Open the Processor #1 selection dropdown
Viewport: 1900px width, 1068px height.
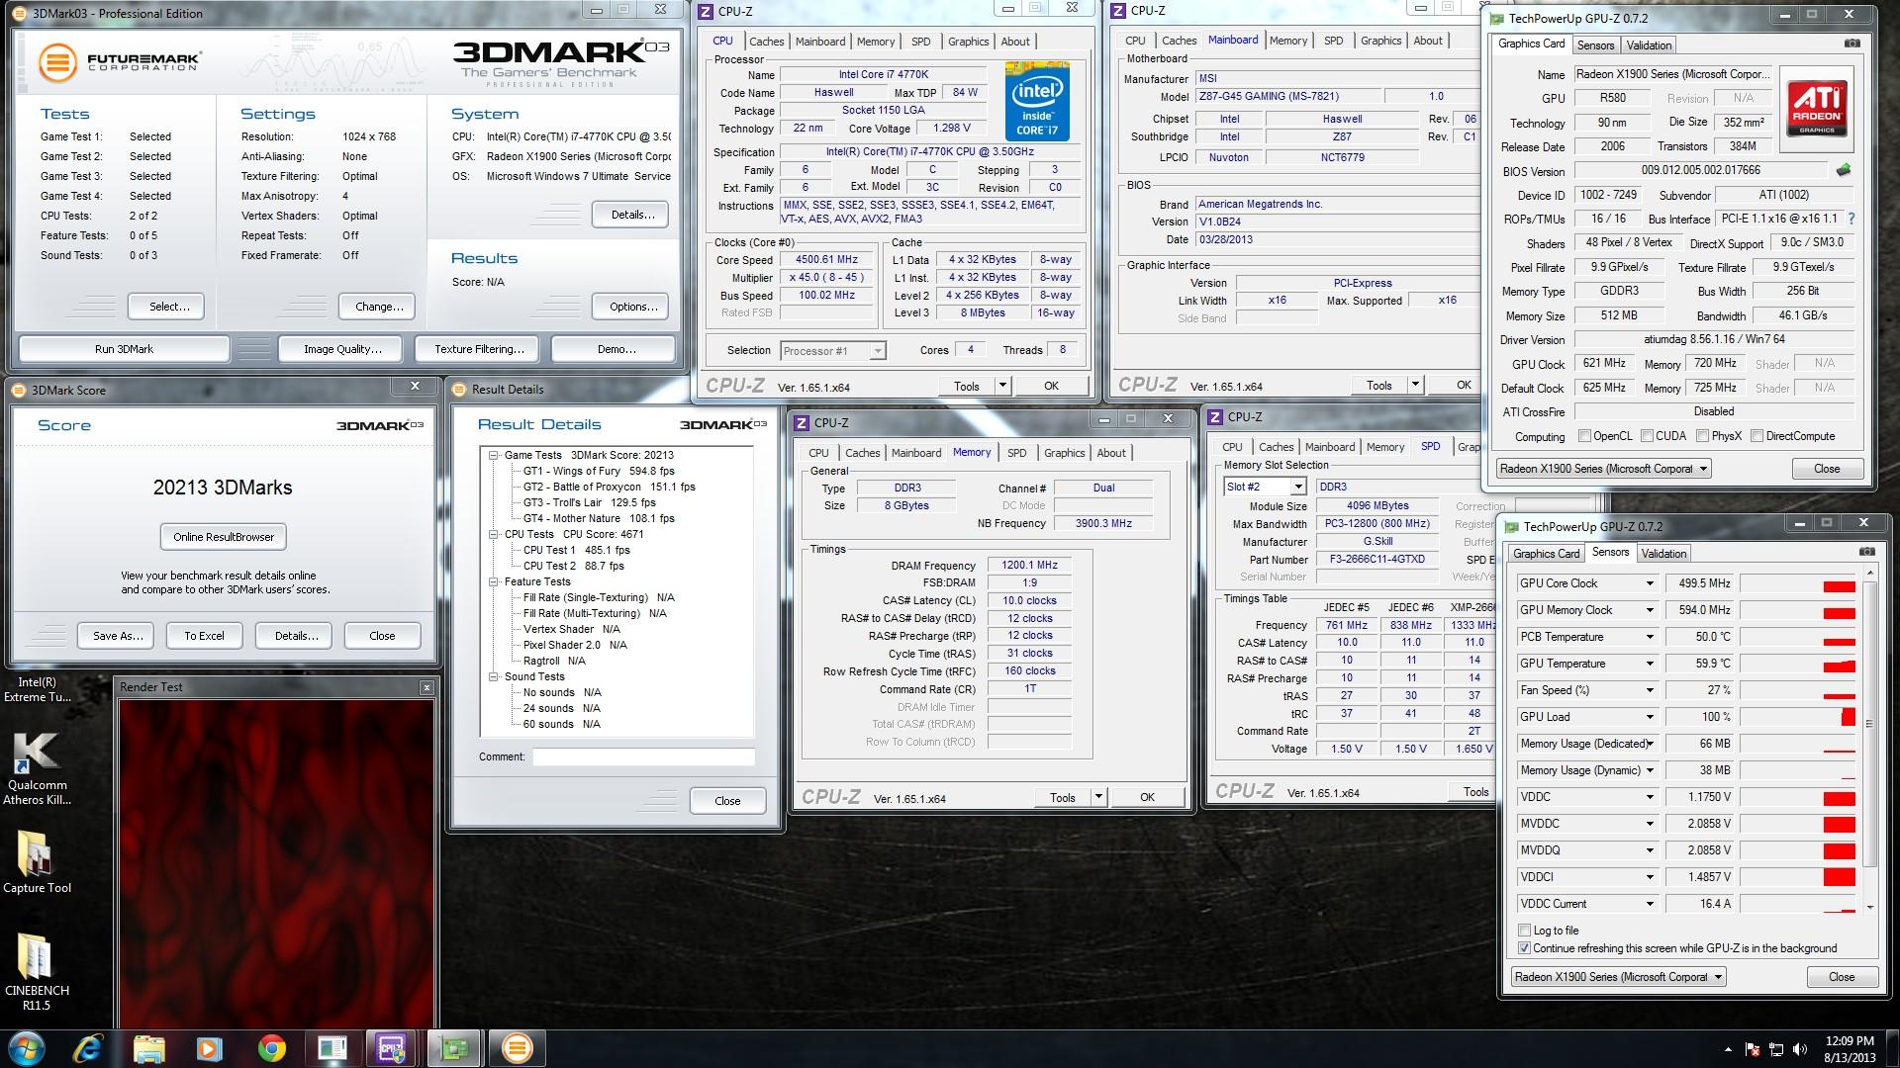coord(877,351)
